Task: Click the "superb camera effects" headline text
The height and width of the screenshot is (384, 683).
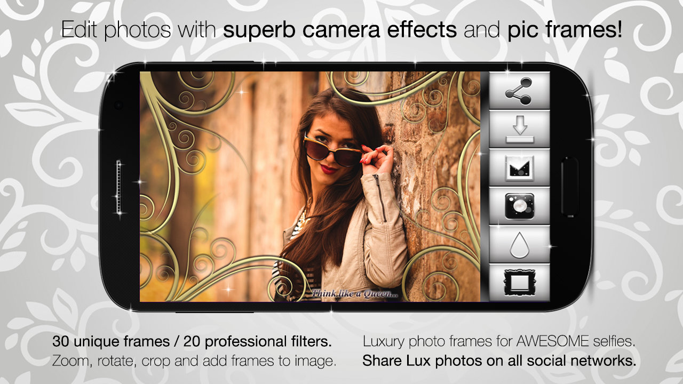Action: 340,30
